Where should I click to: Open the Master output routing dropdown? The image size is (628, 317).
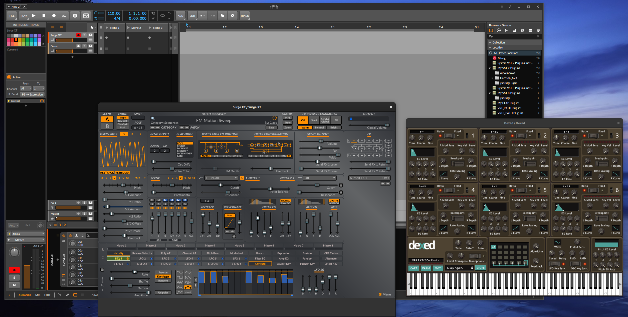(26, 240)
